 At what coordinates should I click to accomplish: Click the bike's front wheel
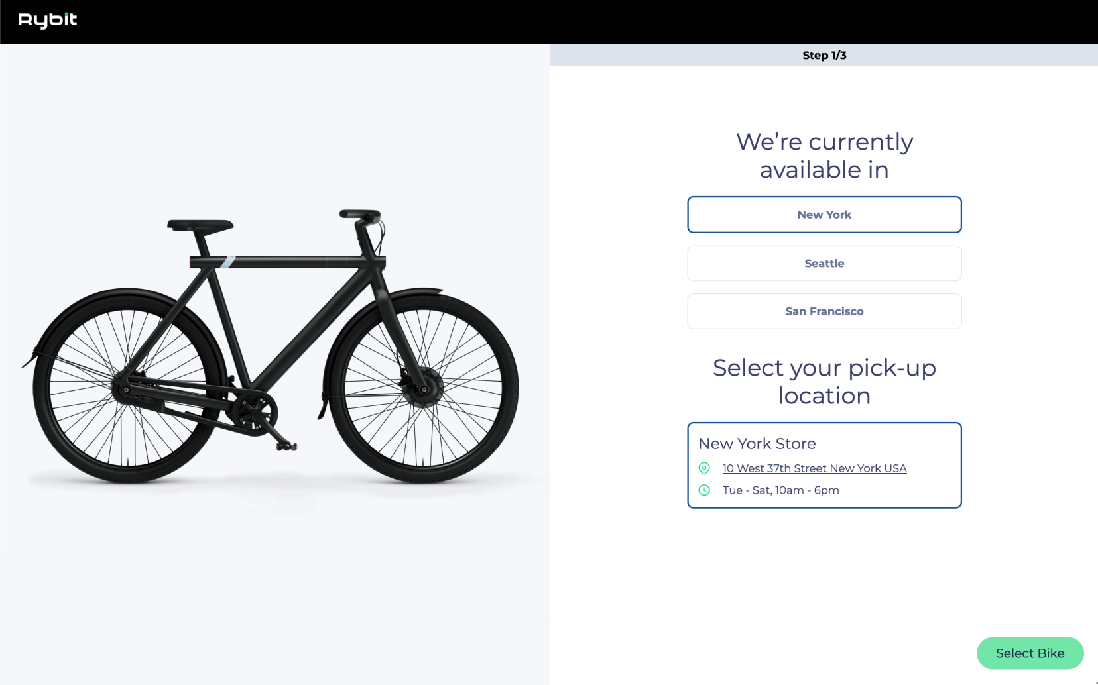422,388
